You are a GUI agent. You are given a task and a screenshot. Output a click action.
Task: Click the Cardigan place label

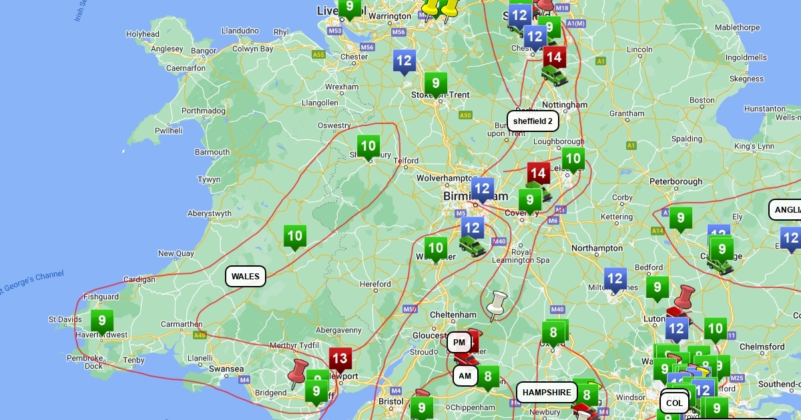tap(139, 280)
